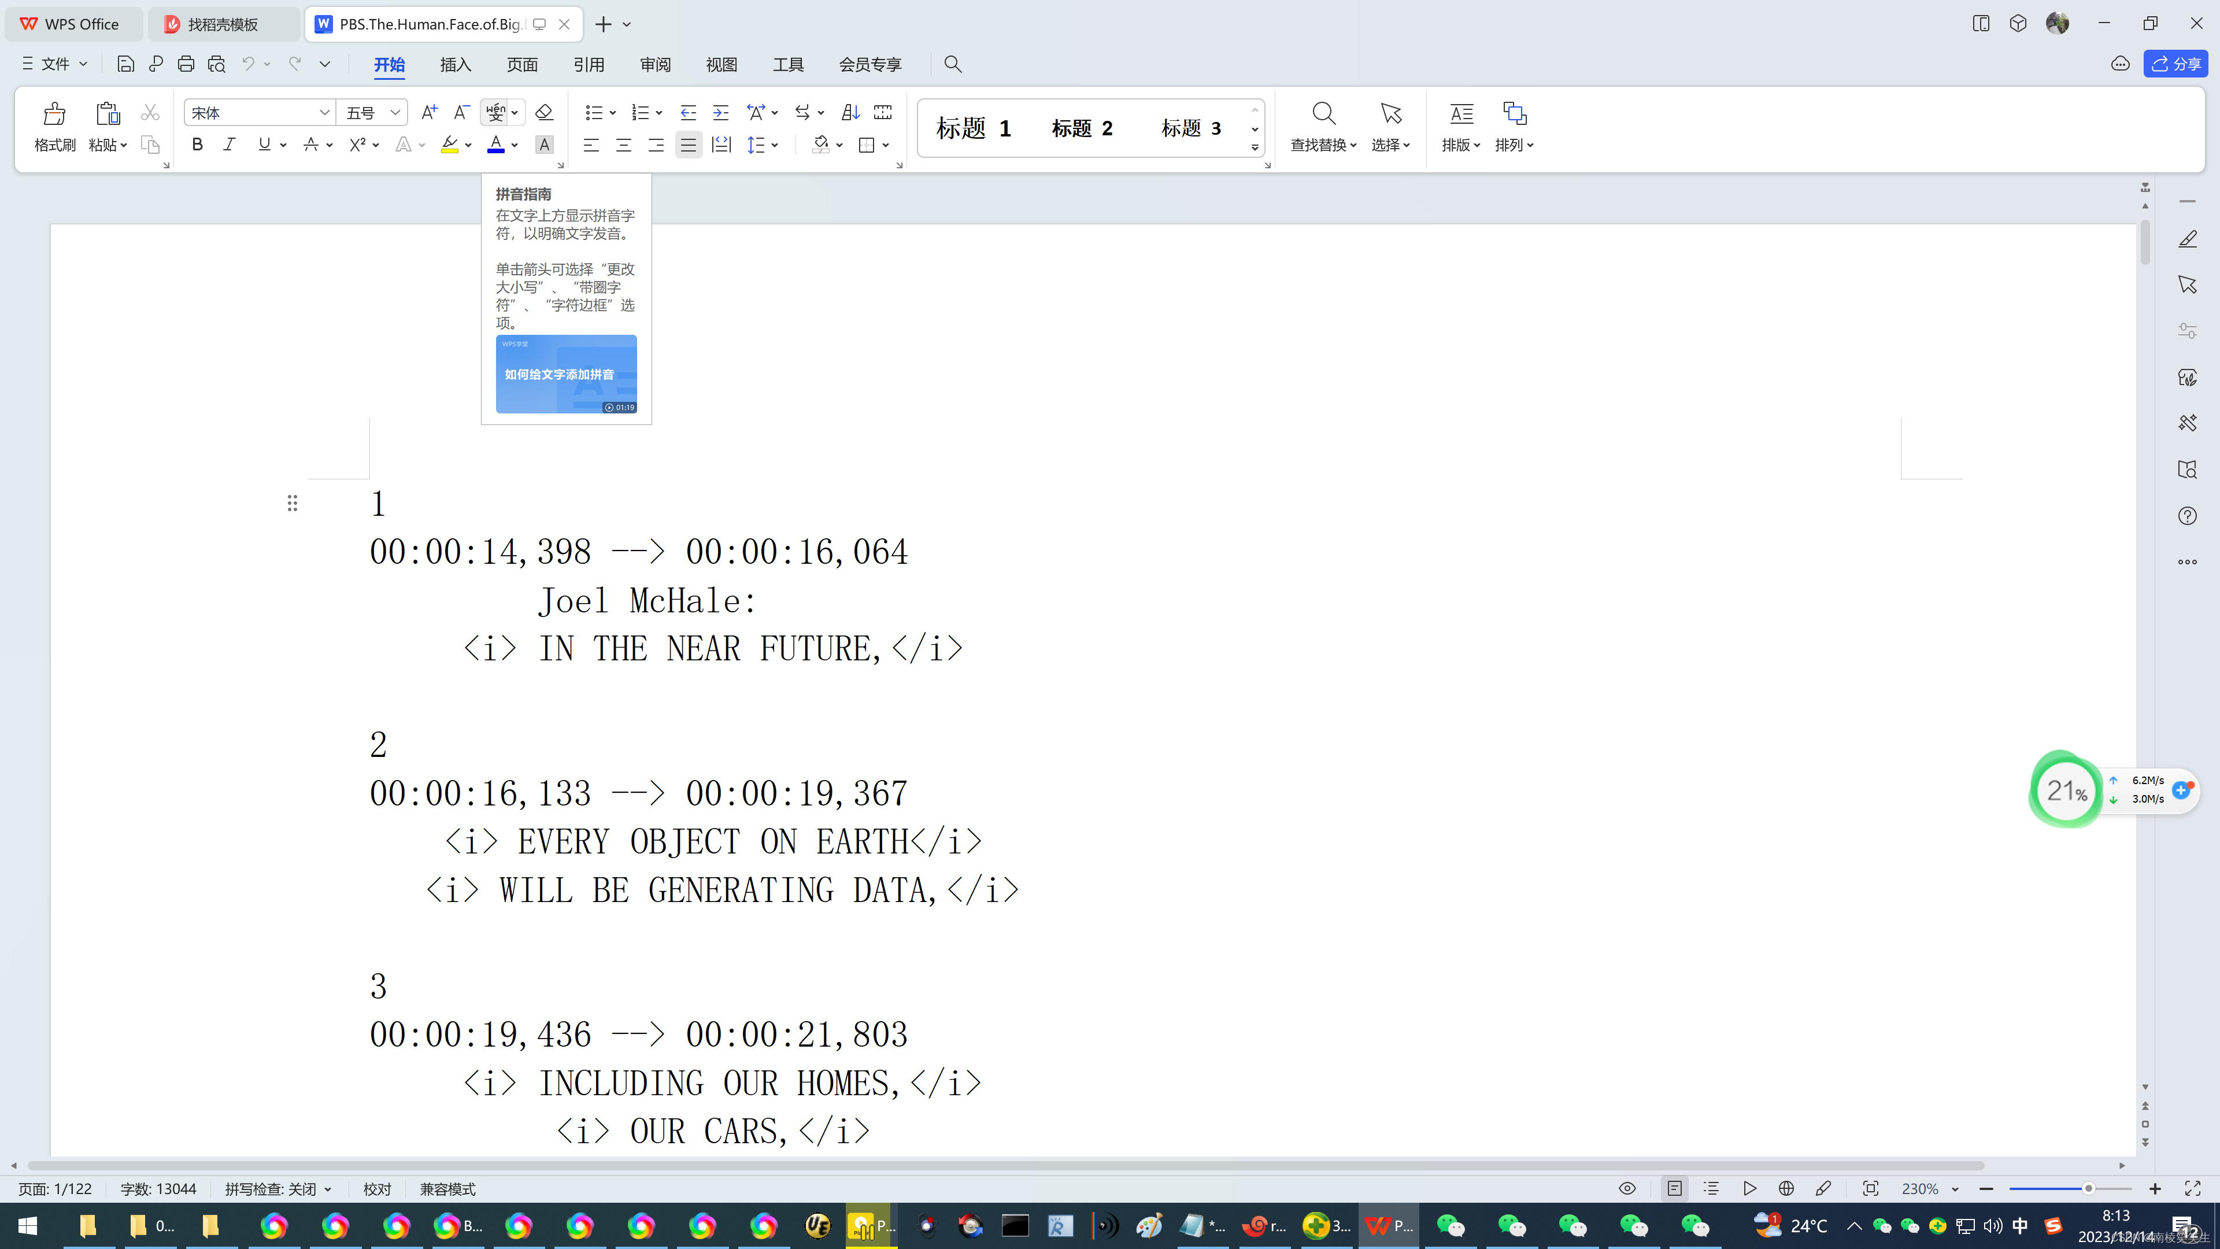Viewport: 2220px width, 1249px height.
Task: Click the increase font size icon
Action: pos(429,112)
